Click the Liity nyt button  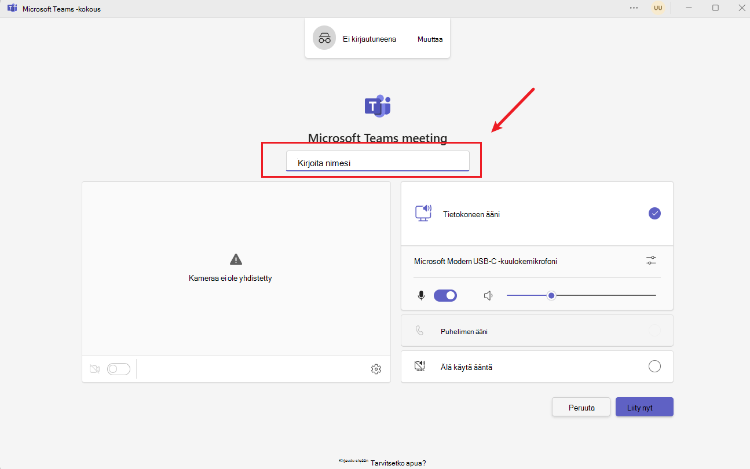point(645,407)
